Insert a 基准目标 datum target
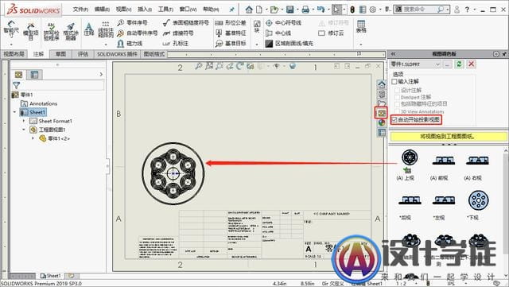The image size is (509, 287). [x=231, y=43]
